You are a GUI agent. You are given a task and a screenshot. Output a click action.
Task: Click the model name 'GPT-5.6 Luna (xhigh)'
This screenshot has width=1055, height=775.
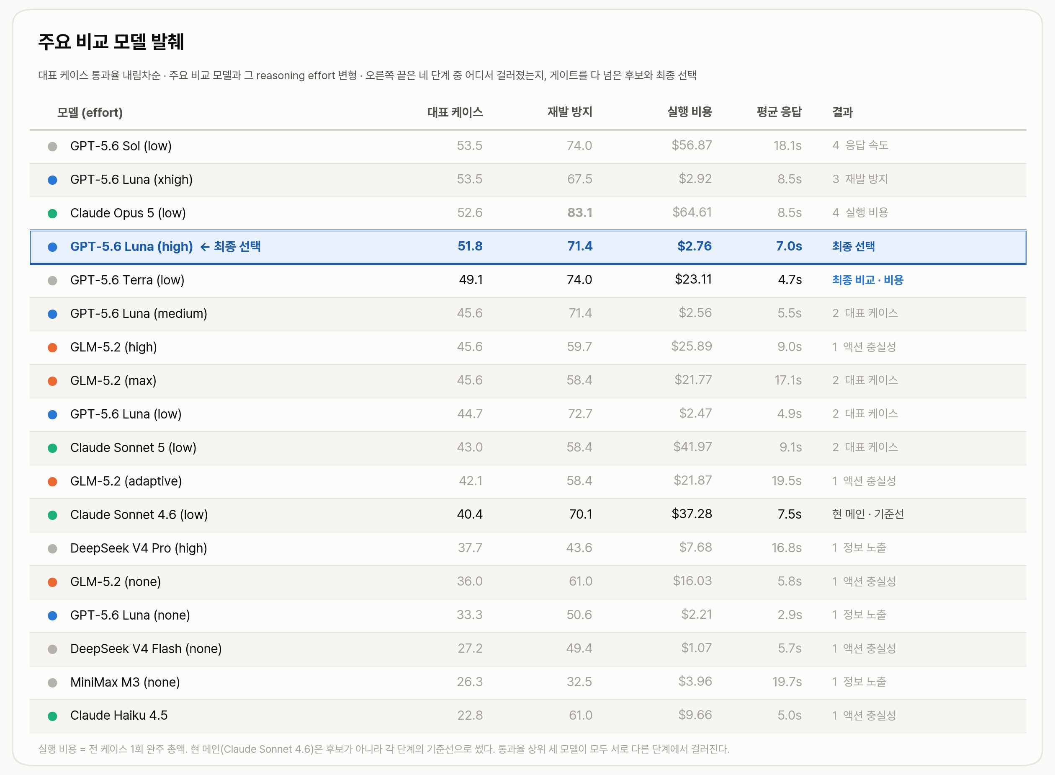tap(131, 179)
